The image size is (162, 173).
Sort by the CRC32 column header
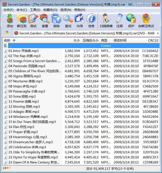pyautogui.click(x=150, y=40)
